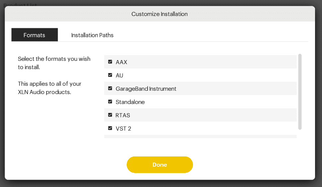Click the VST 2 label text
Image resolution: width=322 pixels, height=187 pixels.
pos(123,129)
